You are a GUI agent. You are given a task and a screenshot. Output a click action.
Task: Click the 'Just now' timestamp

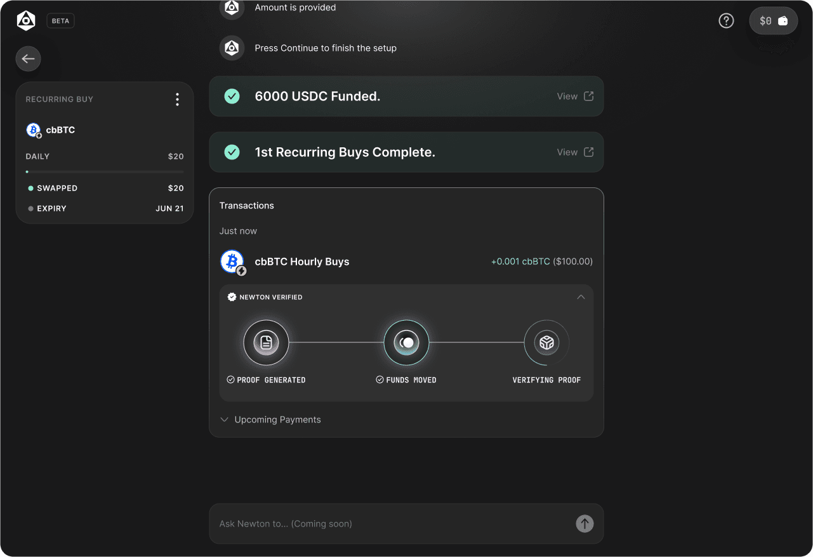pos(238,231)
